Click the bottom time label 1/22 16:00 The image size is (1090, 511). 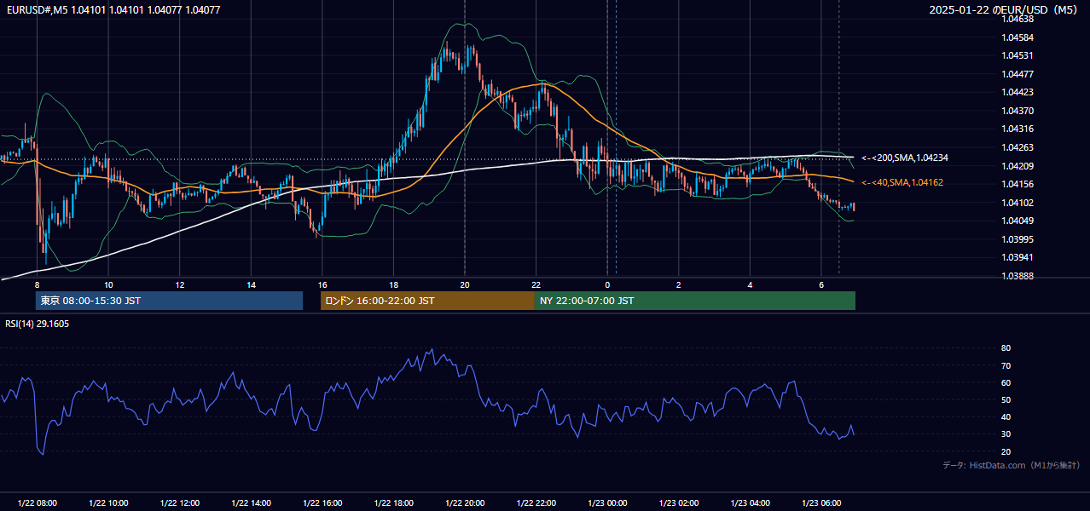click(x=322, y=503)
